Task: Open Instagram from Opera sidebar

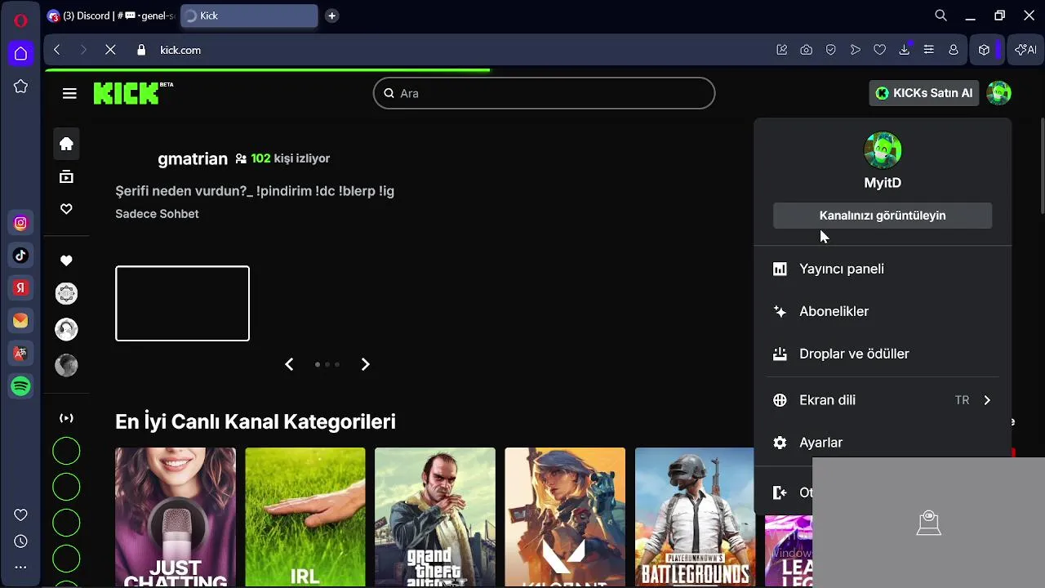Action: coord(20,223)
